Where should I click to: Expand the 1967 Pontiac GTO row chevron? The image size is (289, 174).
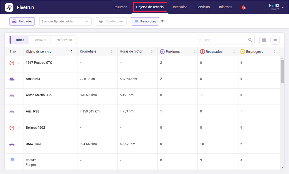[19, 63]
